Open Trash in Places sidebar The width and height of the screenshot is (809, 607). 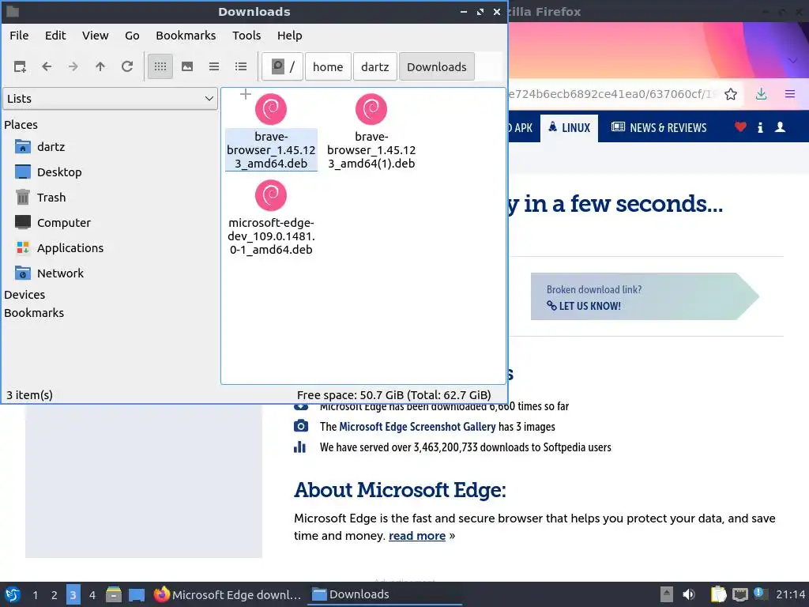(x=51, y=198)
